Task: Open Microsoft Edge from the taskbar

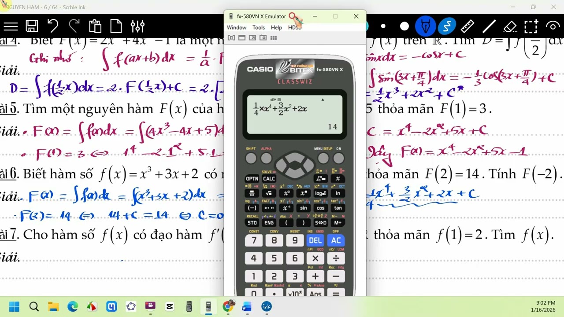Action: [x=73, y=306]
